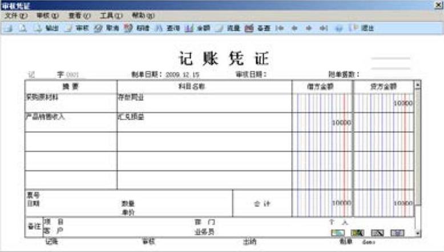Click the 备查 toolbar button
The image size is (444, 252).
pos(258,28)
